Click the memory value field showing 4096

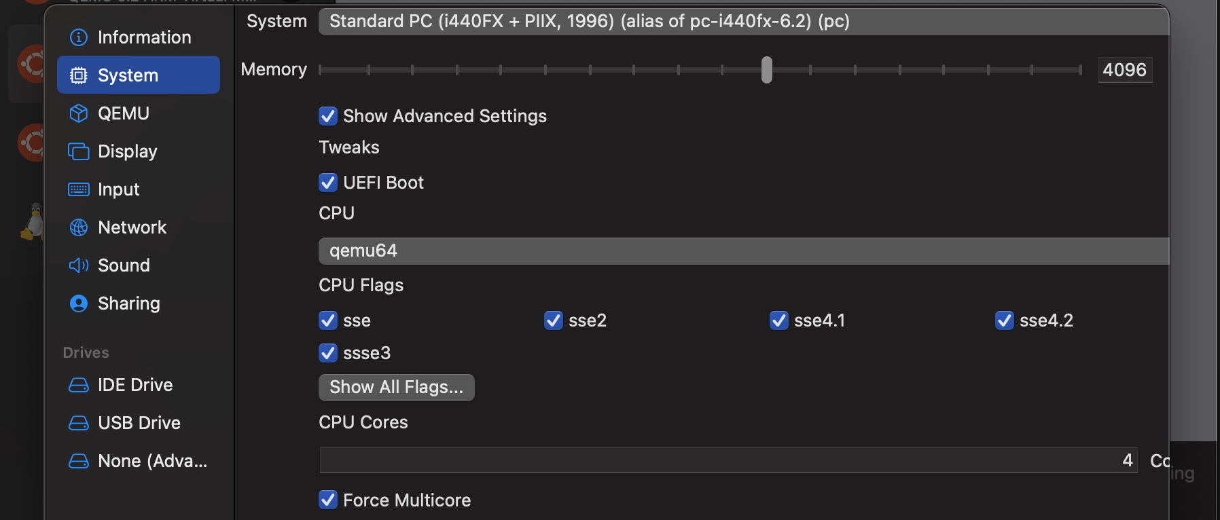point(1125,70)
